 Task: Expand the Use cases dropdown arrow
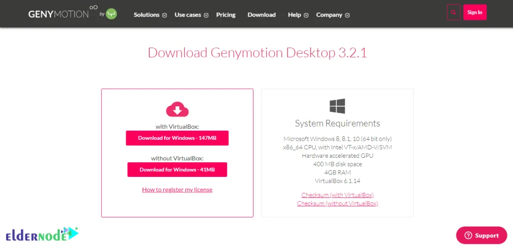coord(206,15)
